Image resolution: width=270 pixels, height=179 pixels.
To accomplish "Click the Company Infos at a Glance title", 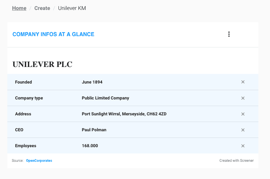I will point(53,34).
